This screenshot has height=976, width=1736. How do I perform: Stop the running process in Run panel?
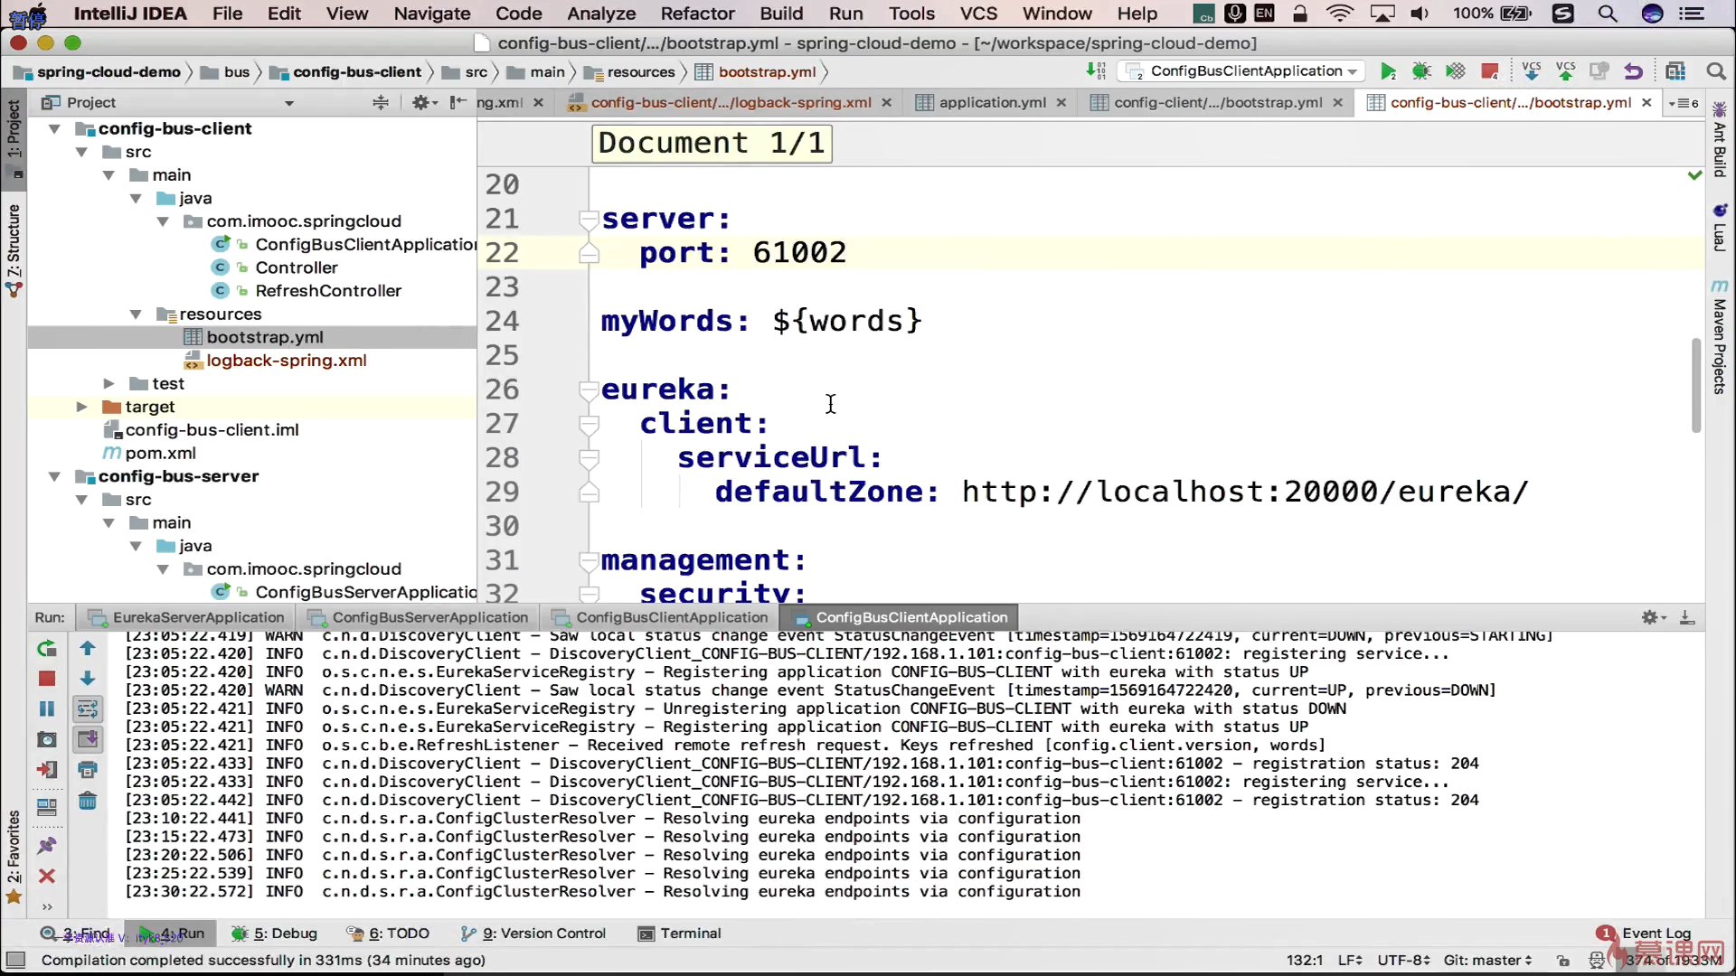(47, 679)
